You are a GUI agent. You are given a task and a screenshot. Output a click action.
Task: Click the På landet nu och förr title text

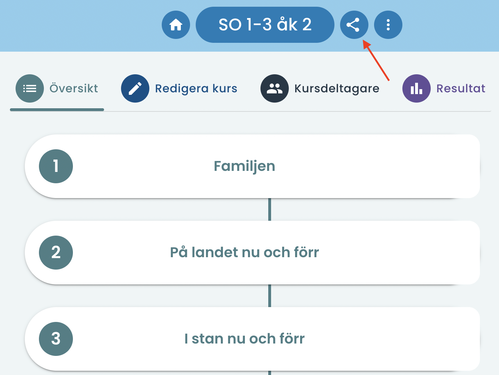(245, 253)
